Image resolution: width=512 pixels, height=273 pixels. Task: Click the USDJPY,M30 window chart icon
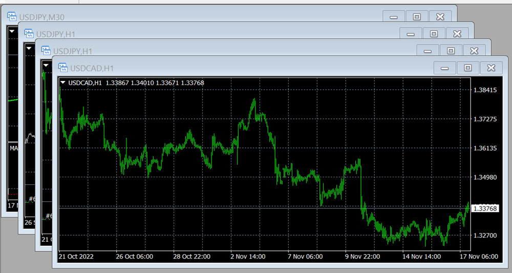tap(12, 17)
